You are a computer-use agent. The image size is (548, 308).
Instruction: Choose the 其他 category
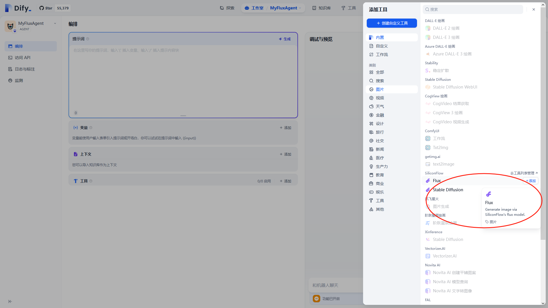click(392, 209)
